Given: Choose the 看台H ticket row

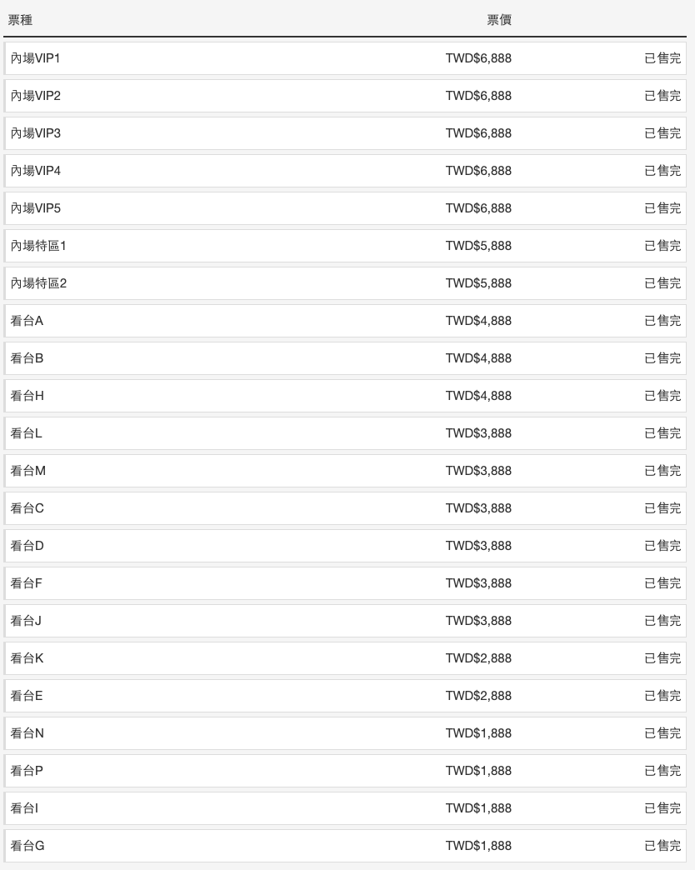Looking at the screenshot, I should [x=345, y=396].
